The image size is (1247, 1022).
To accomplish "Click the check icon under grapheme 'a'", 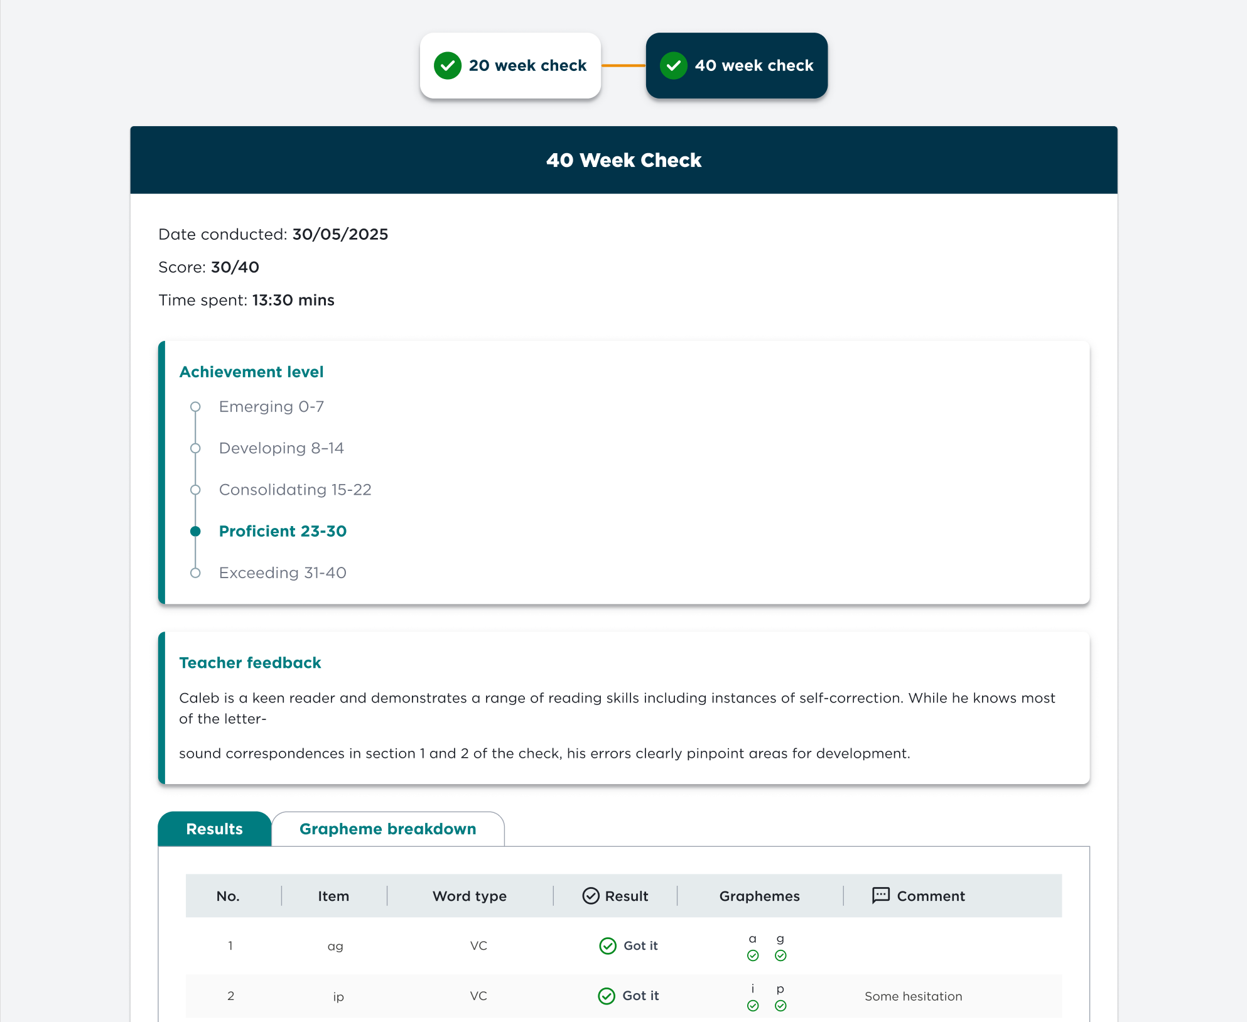I will (x=753, y=955).
